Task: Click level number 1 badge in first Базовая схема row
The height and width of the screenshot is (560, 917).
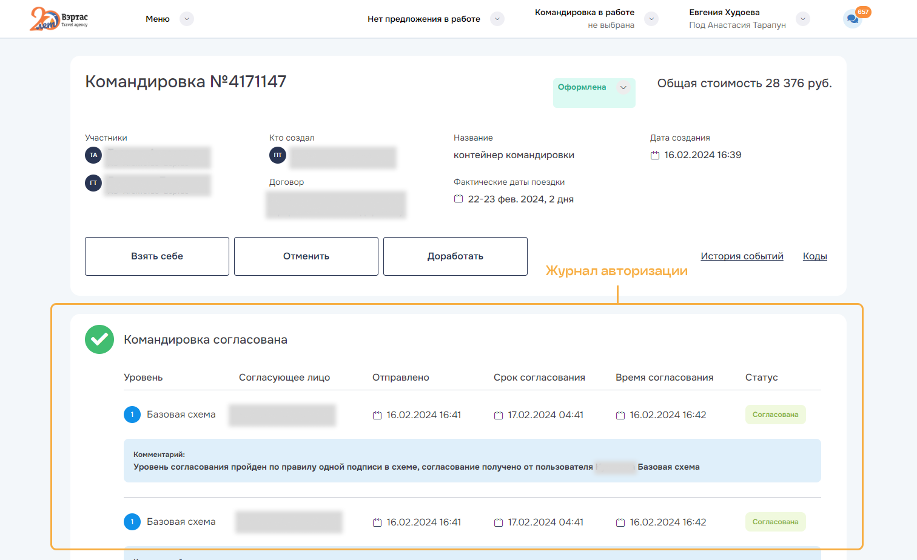Action: coord(132,415)
